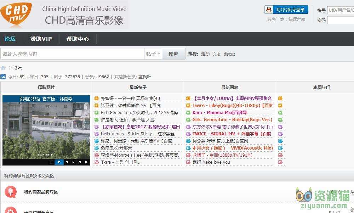Open post 许嵩、何曼婷 - 素颜 娱乐版MV

point(136,141)
